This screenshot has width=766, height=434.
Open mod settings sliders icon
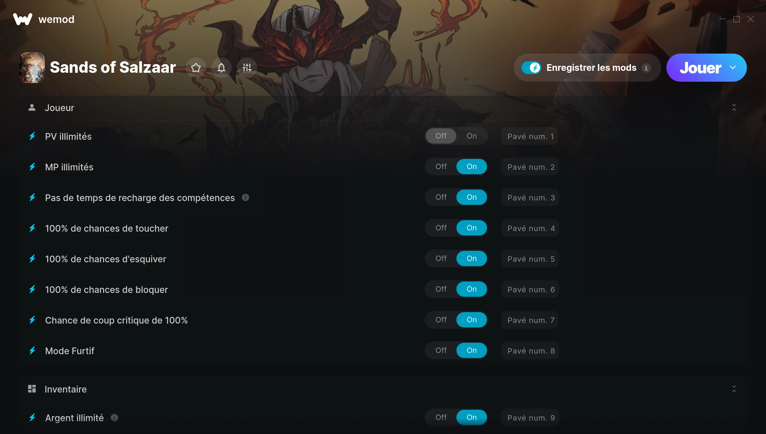click(x=247, y=68)
